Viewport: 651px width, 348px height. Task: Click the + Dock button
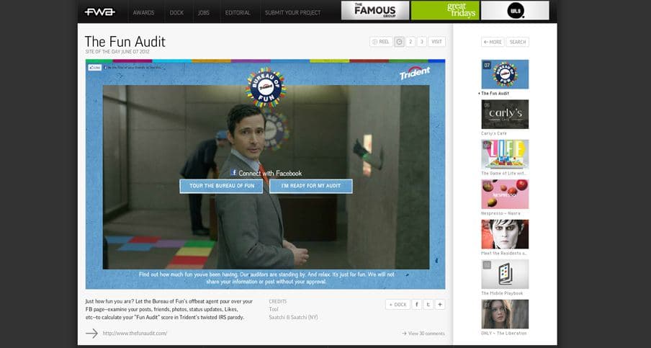click(x=398, y=304)
